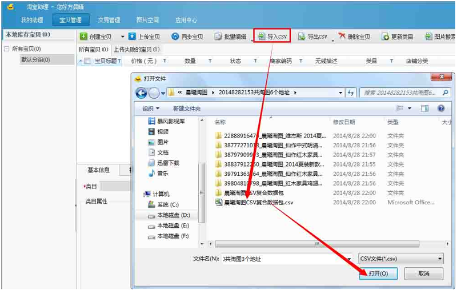Image resolution: width=457 pixels, height=290 pixels.
Task: Click the 导出CSV export button
Action: tap(312, 37)
